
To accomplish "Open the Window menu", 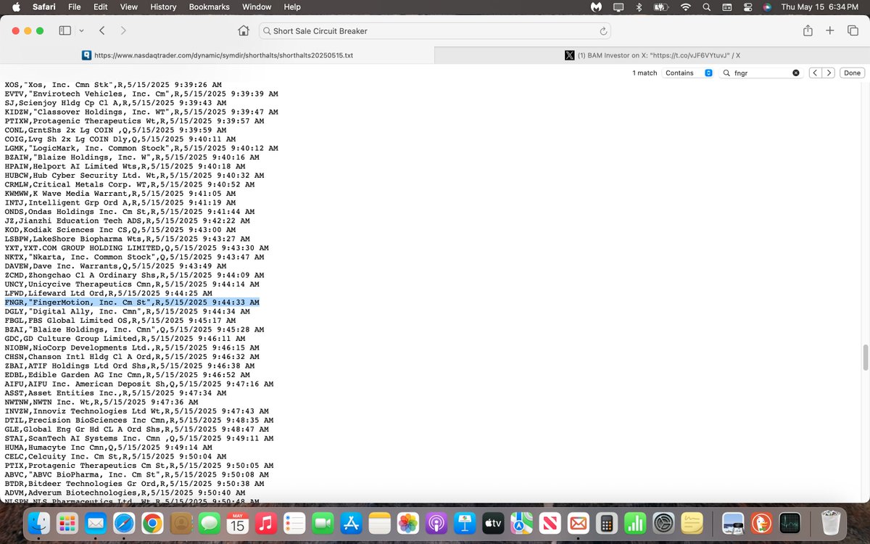I will pos(257,7).
